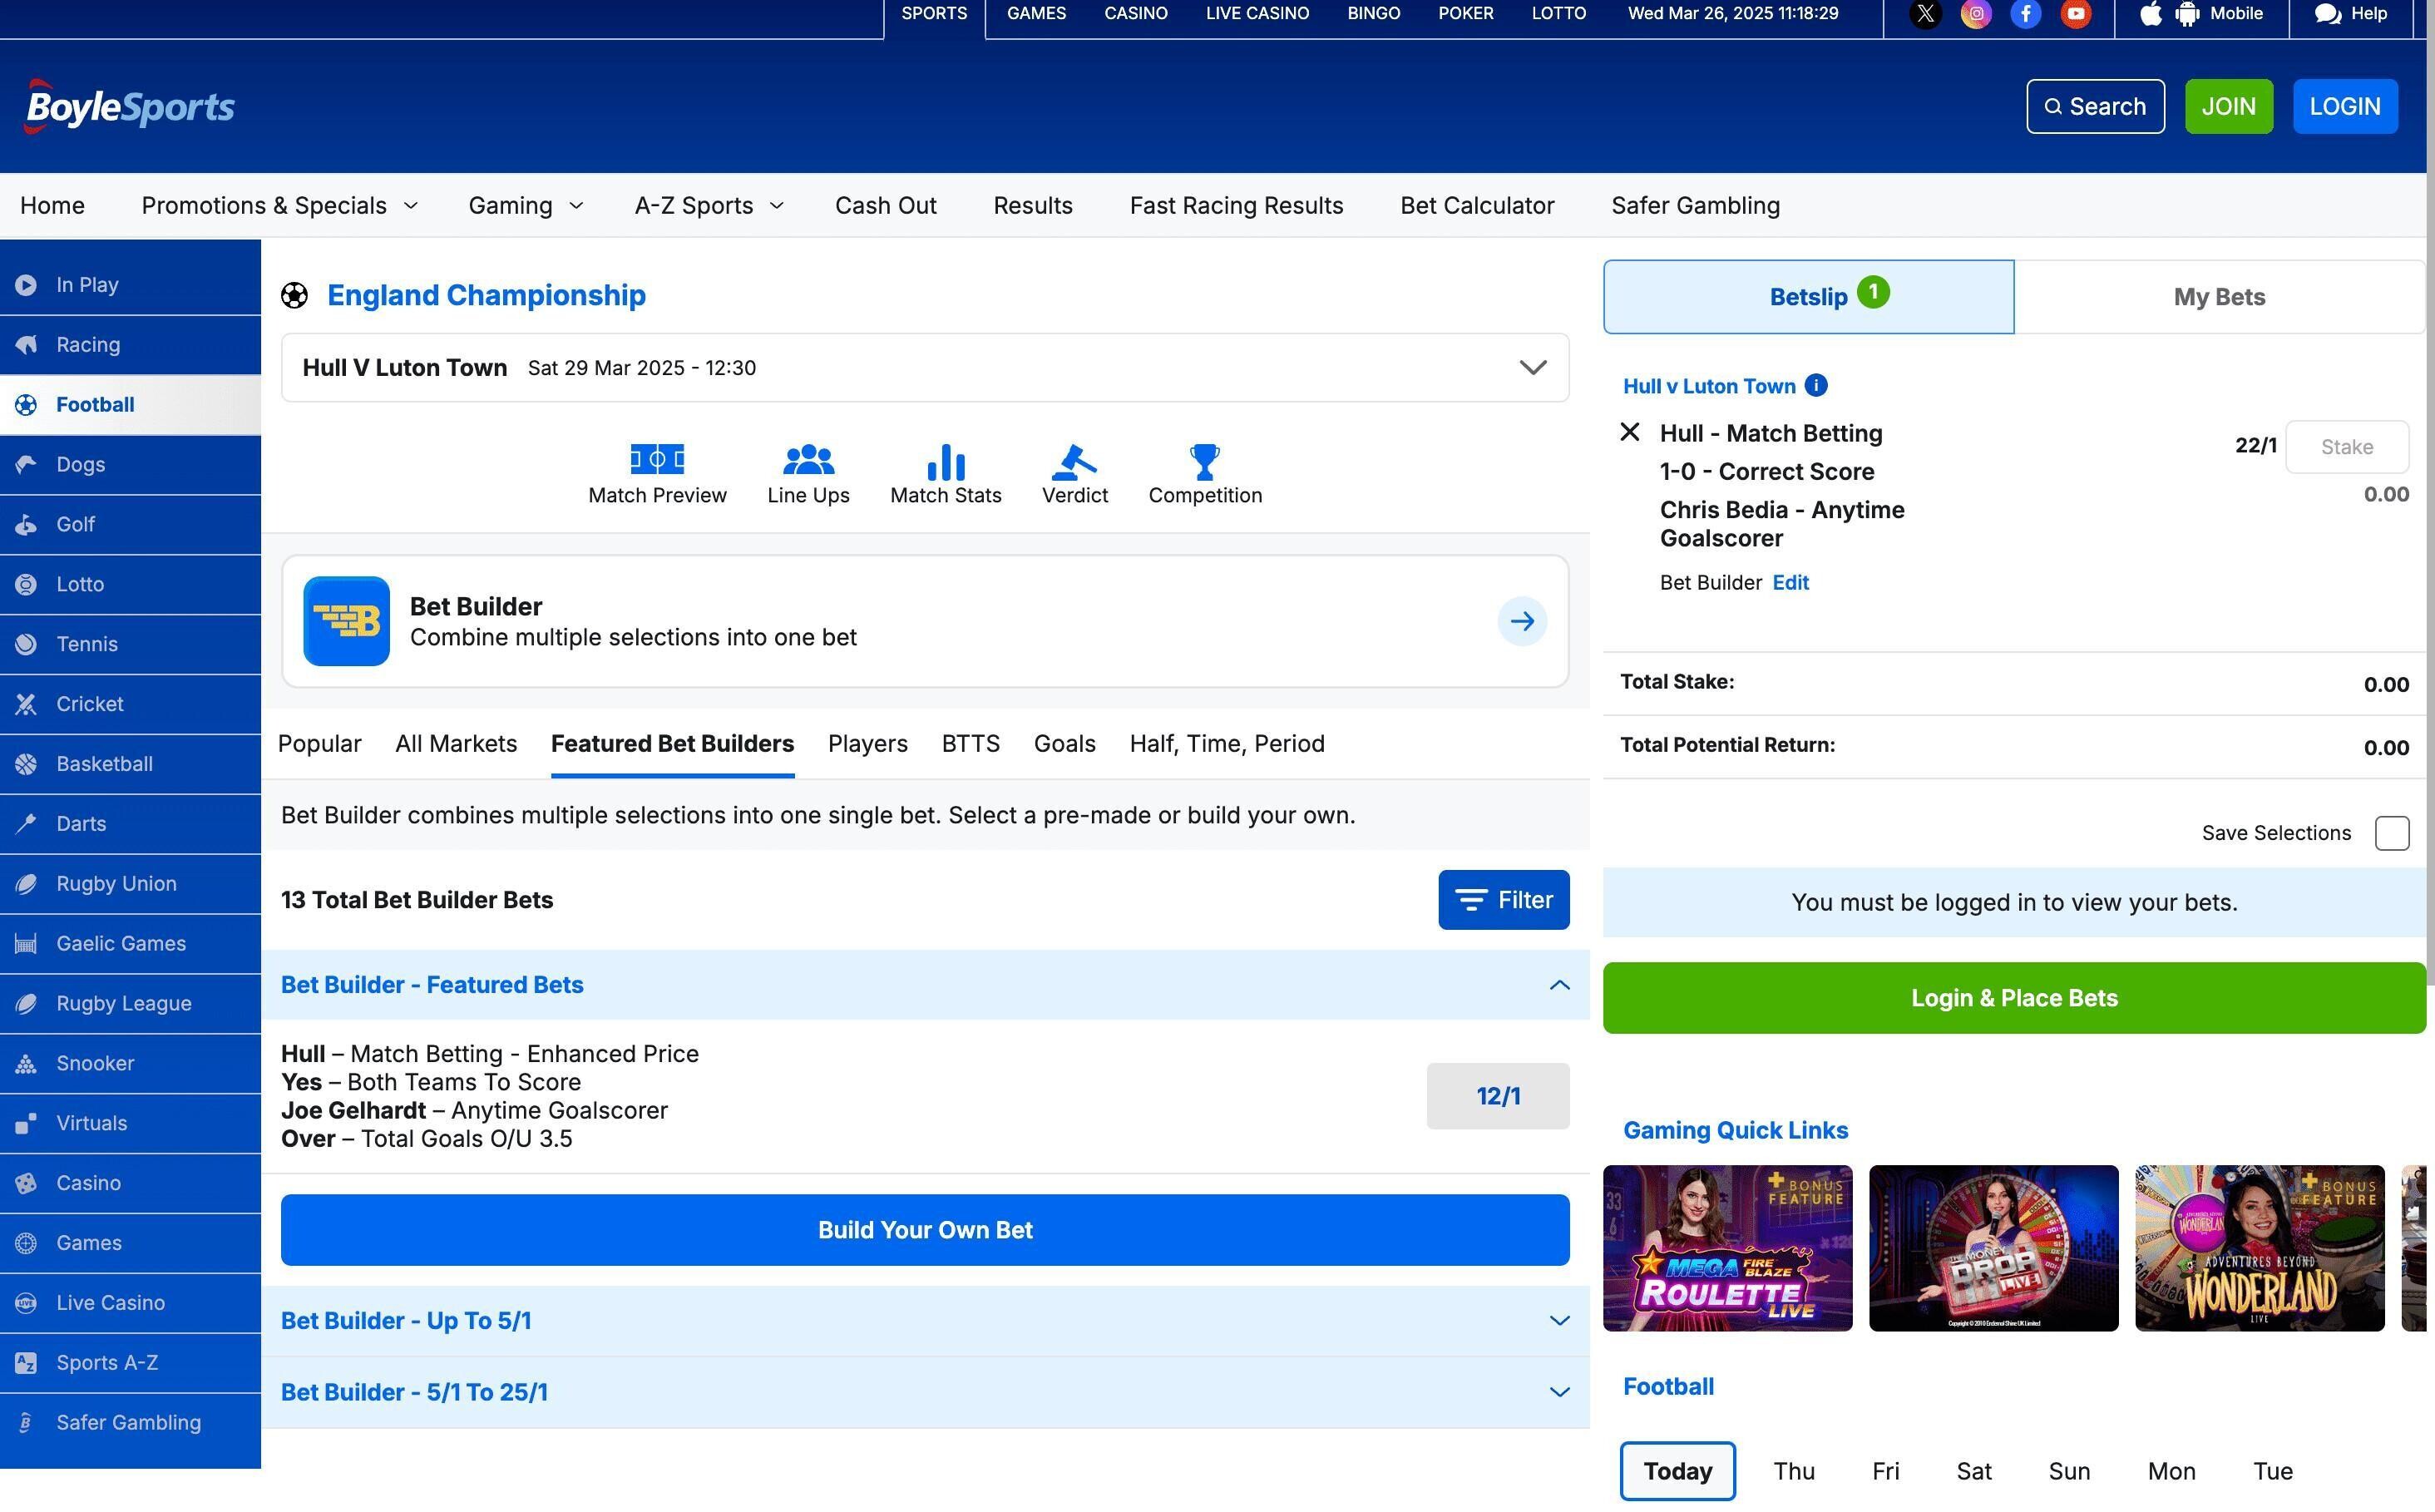Switch to the Players tab
The image size is (2435, 1512).
click(868, 744)
